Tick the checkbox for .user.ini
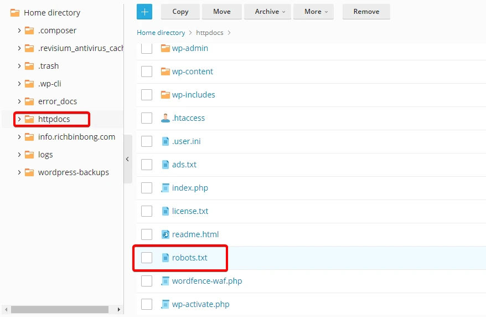This screenshot has height=317, width=486. click(147, 141)
